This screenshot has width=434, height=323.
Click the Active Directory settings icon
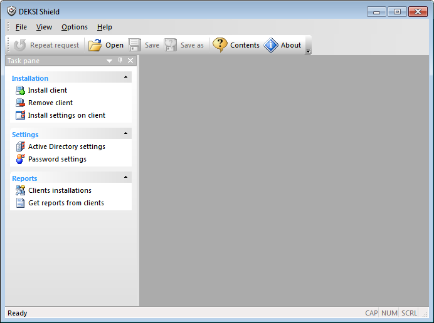[x=20, y=146]
